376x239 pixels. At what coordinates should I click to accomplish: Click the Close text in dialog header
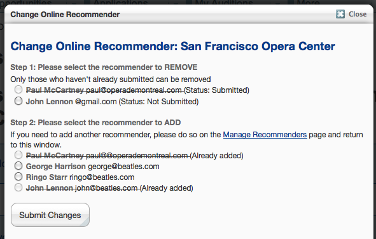click(x=358, y=14)
